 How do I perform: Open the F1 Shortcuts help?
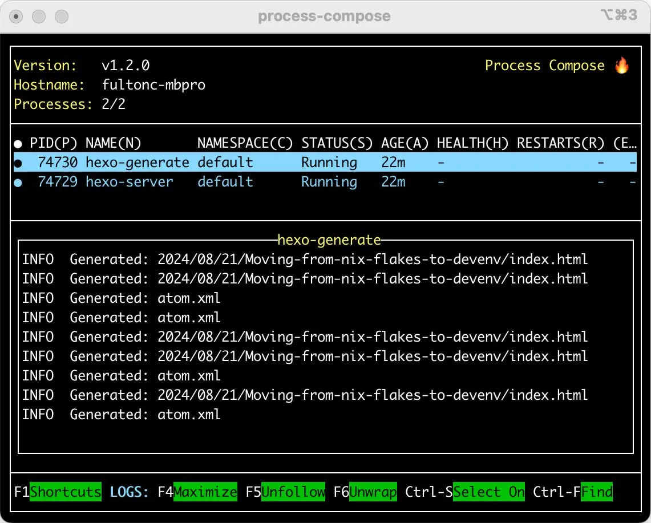58,492
